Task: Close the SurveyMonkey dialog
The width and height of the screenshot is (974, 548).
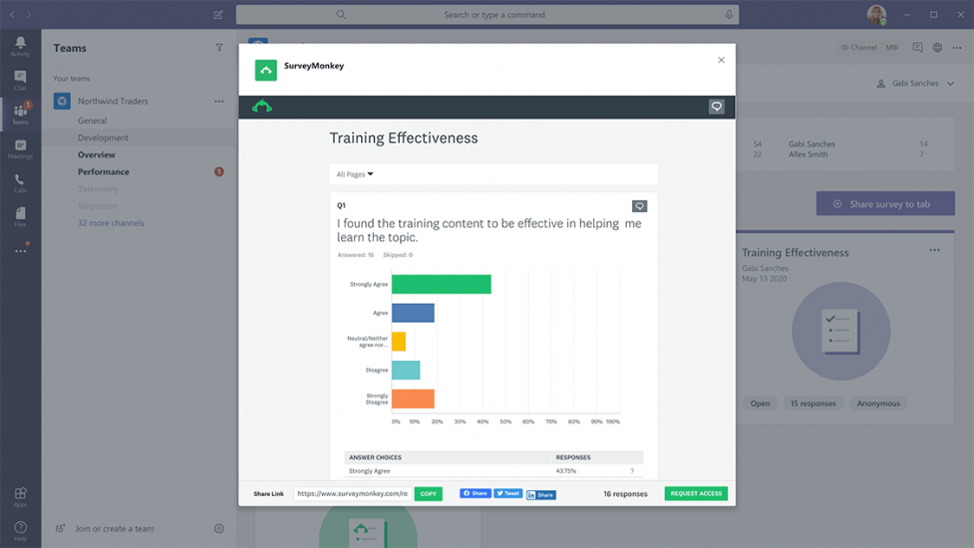Action: (721, 60)
